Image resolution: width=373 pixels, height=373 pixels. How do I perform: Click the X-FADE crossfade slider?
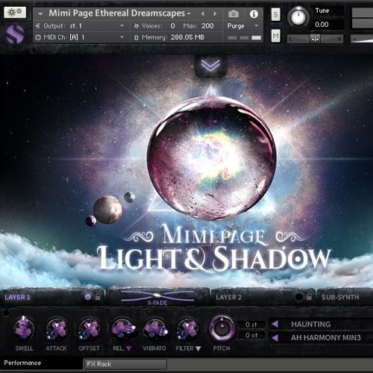point(157,295)
